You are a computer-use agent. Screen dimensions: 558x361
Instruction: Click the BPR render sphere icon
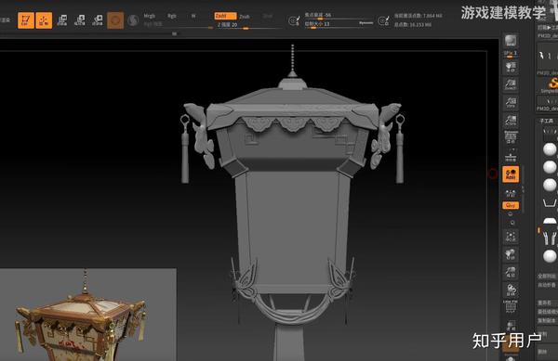point(511,41)
